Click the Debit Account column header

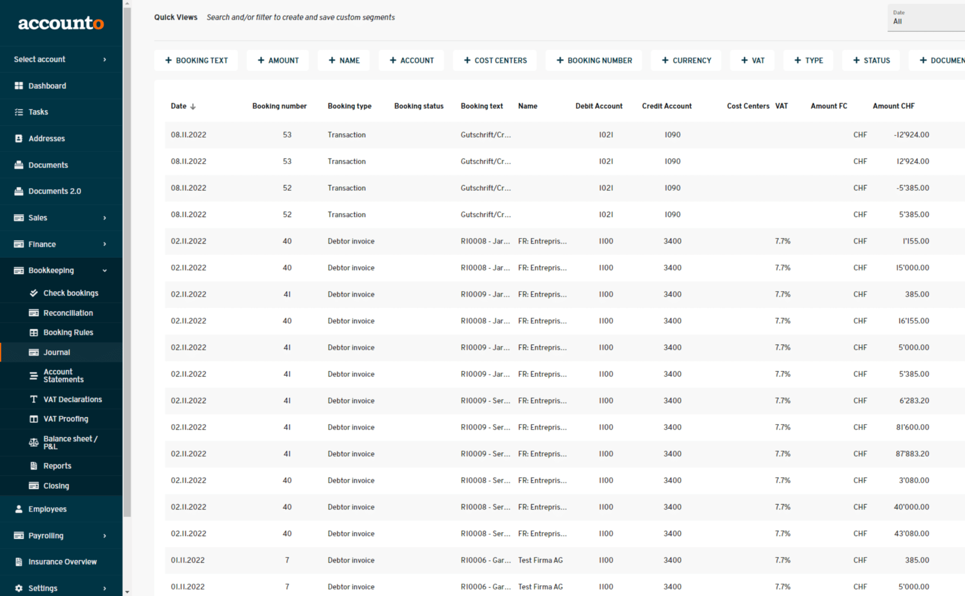(599, 106)
